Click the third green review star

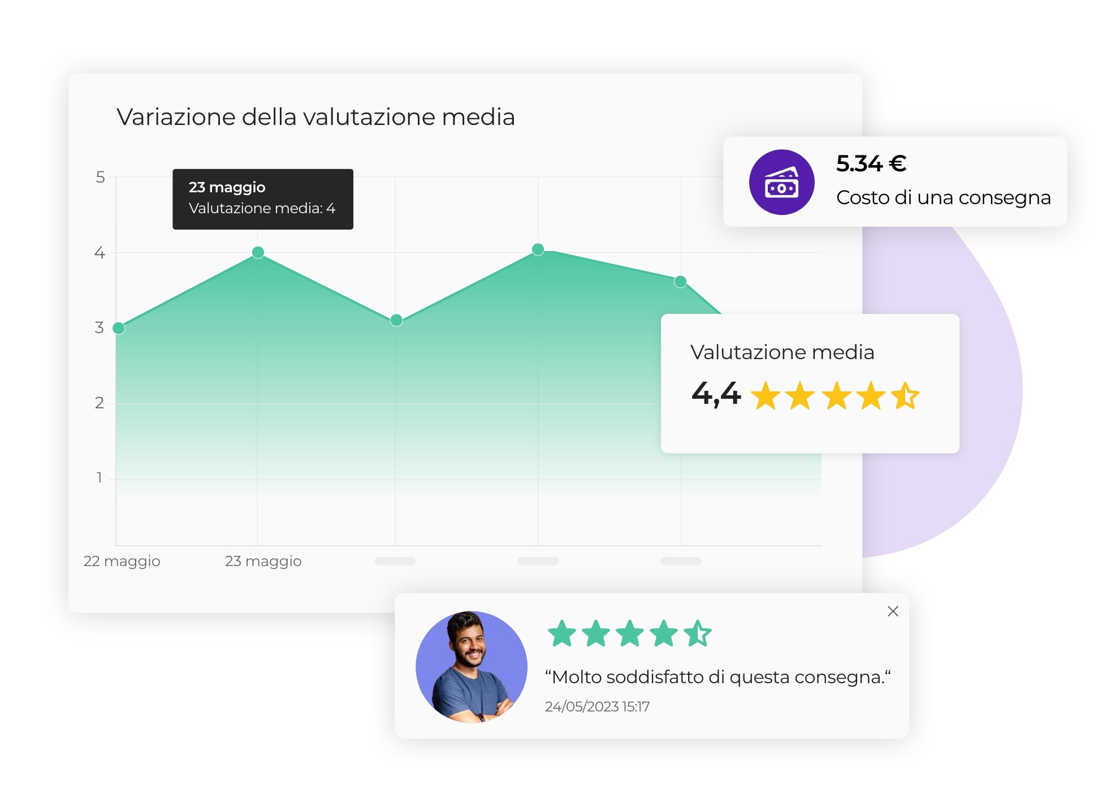[629, 633]
